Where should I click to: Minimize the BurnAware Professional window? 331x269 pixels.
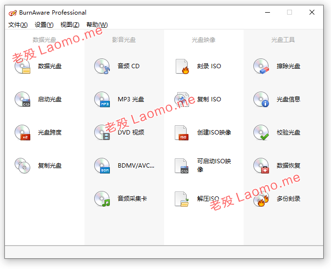268,13
